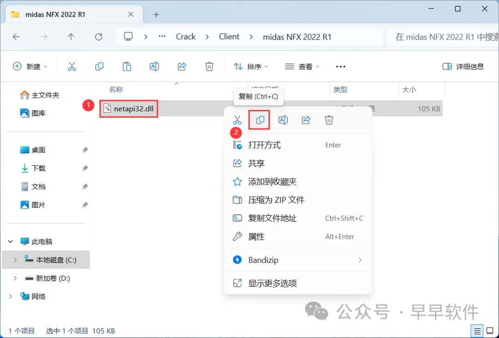The height and width of the screenshot is (338, 499).
Task: Sort by 类型 column header
Action: [340, 90]
